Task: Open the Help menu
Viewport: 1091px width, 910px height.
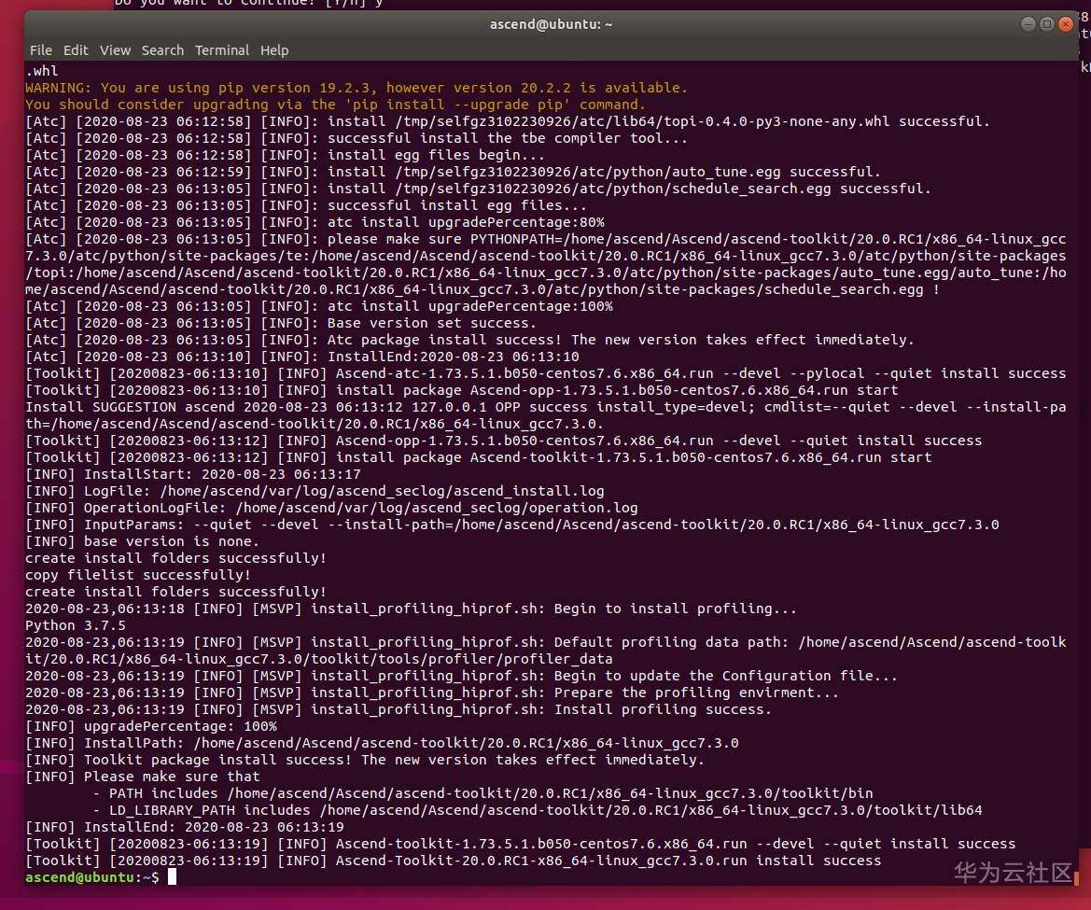Action: pos(274,50)
